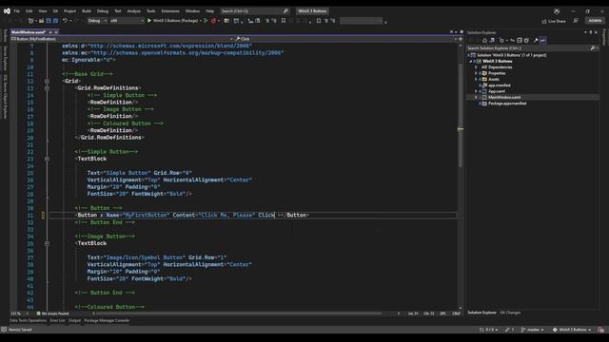
Task: Click the Collapse All icon in Solution Explorer
Action: [520, 40]
